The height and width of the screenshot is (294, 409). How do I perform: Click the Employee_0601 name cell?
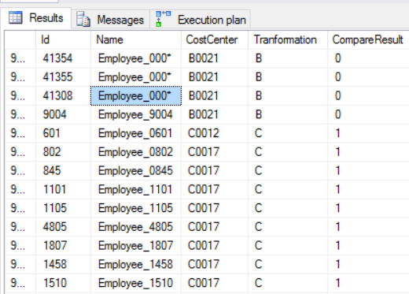coord(136,133)
